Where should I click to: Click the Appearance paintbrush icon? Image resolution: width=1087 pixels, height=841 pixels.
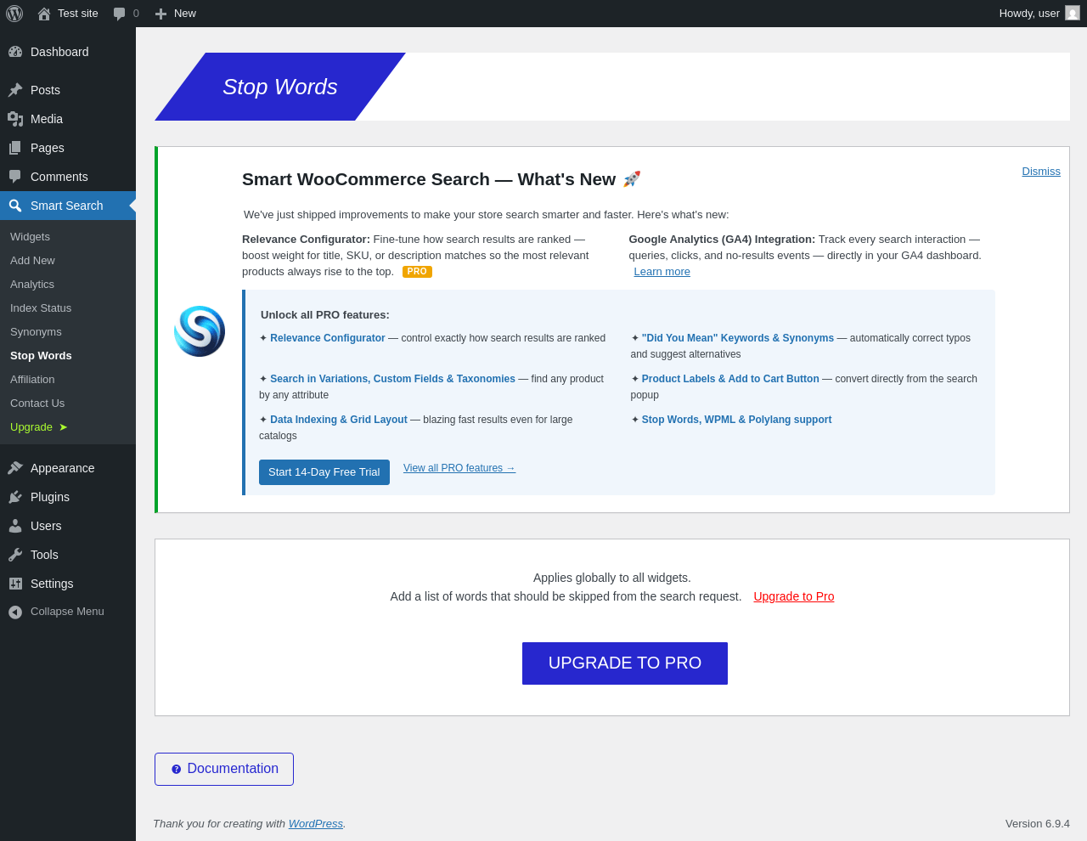[x=15, y=468]
